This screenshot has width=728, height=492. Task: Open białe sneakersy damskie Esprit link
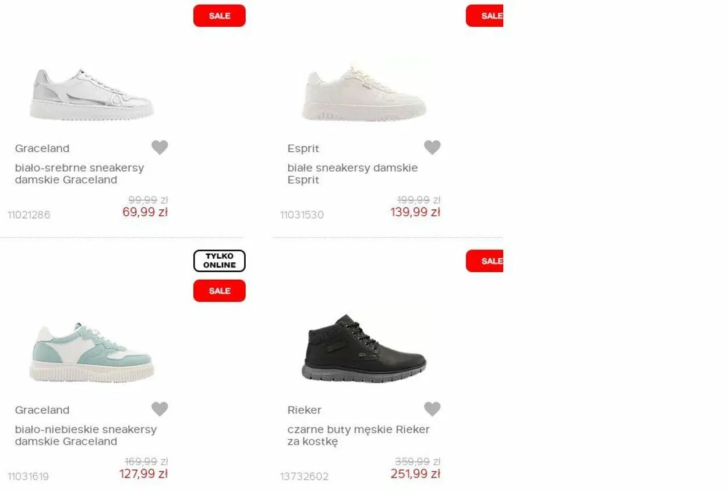pos(352,174)
